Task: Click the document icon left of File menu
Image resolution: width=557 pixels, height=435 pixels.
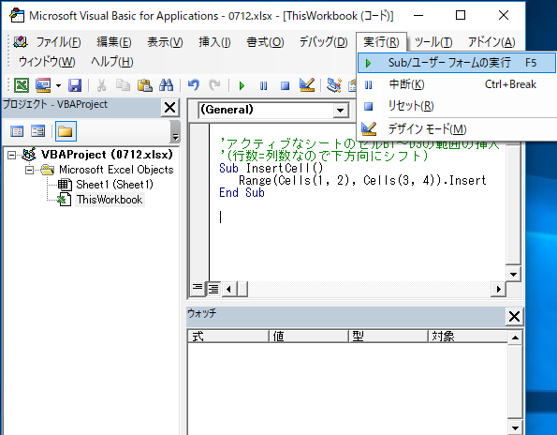Action: point(21,42)
